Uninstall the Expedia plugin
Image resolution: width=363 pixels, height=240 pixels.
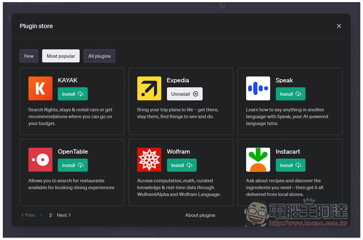pyautogui.click(x=185, y=94)
